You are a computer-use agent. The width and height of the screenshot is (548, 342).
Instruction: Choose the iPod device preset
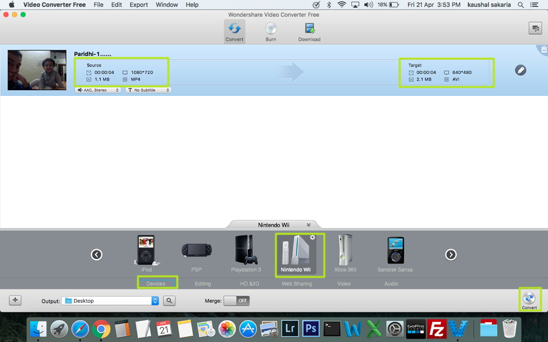pyautogui.click(x=146, y=254)
